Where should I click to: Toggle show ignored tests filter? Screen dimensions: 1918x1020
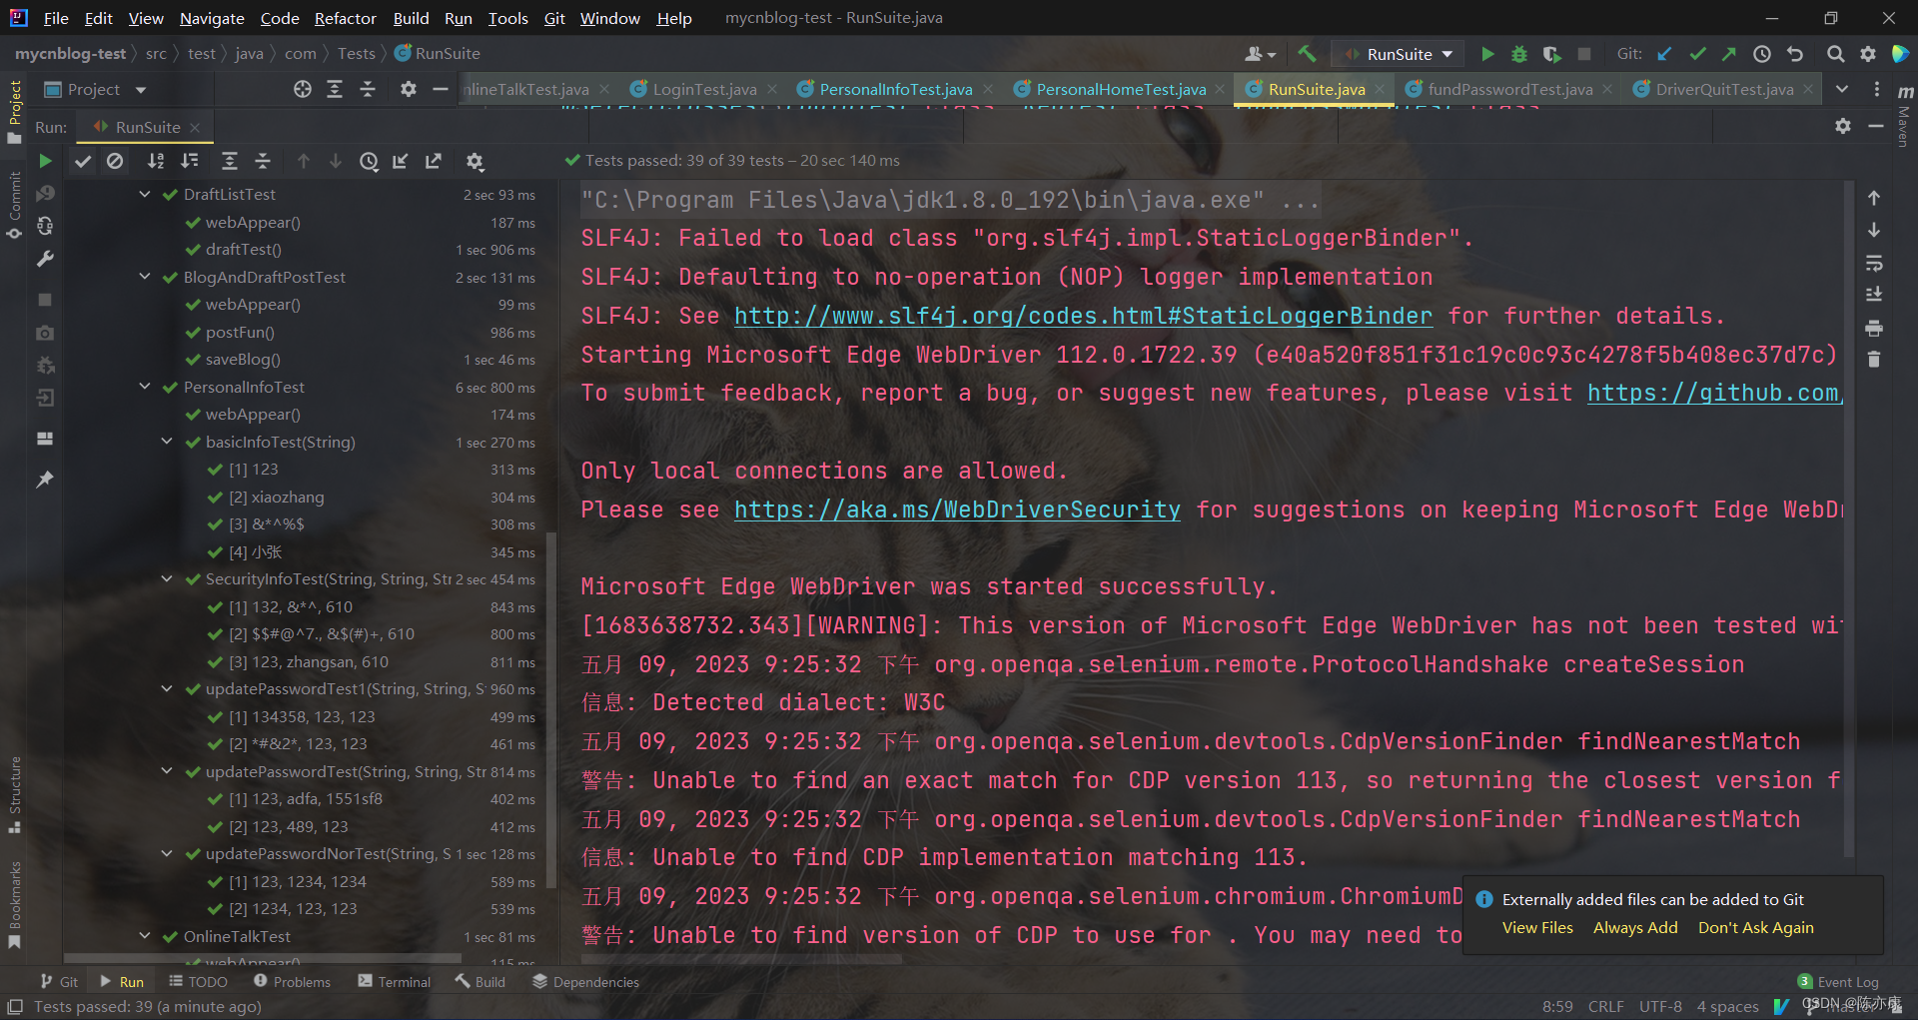point(115,161)
